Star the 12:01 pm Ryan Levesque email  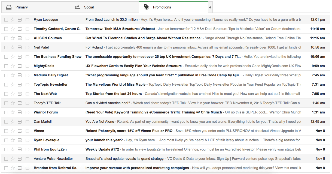(x=13, y=20)
